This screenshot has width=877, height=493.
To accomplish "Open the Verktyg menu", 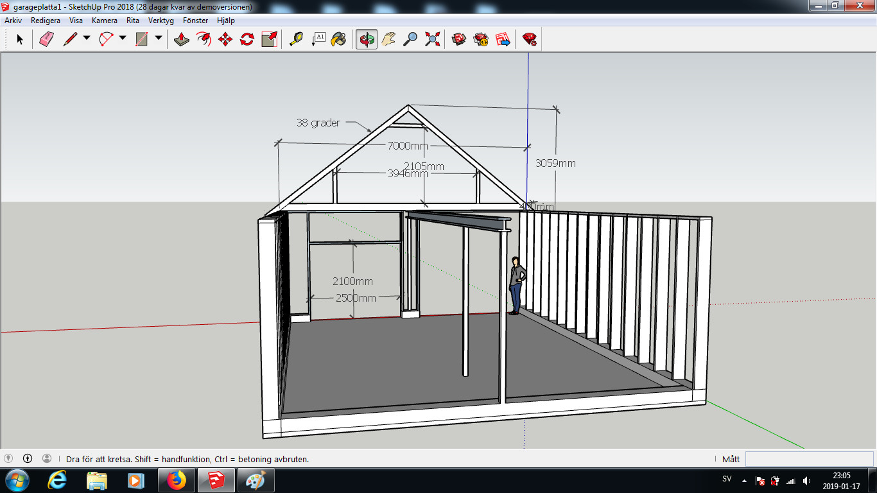I will (x=161, y=21).
